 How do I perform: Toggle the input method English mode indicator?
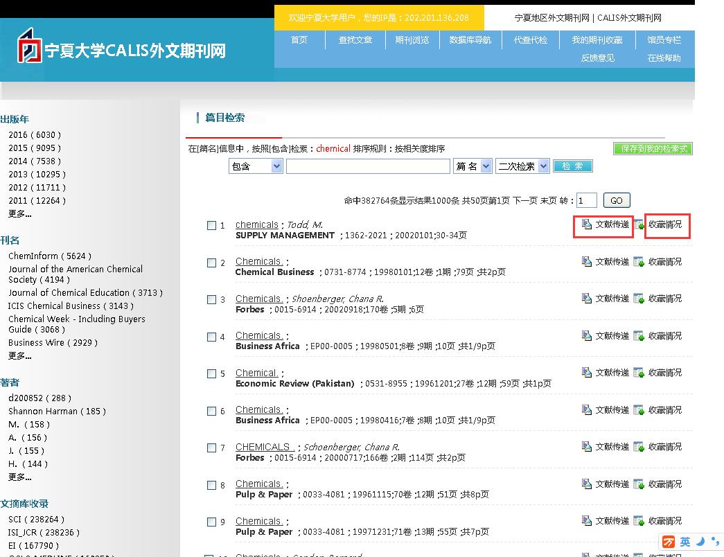pyautogui.click(x=685, y=542)
